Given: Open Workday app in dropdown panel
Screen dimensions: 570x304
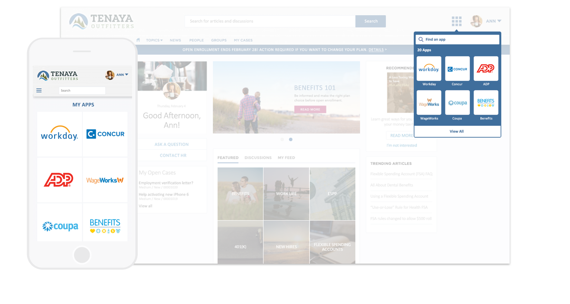Looking at the screenshot, I should pos(429,68).
